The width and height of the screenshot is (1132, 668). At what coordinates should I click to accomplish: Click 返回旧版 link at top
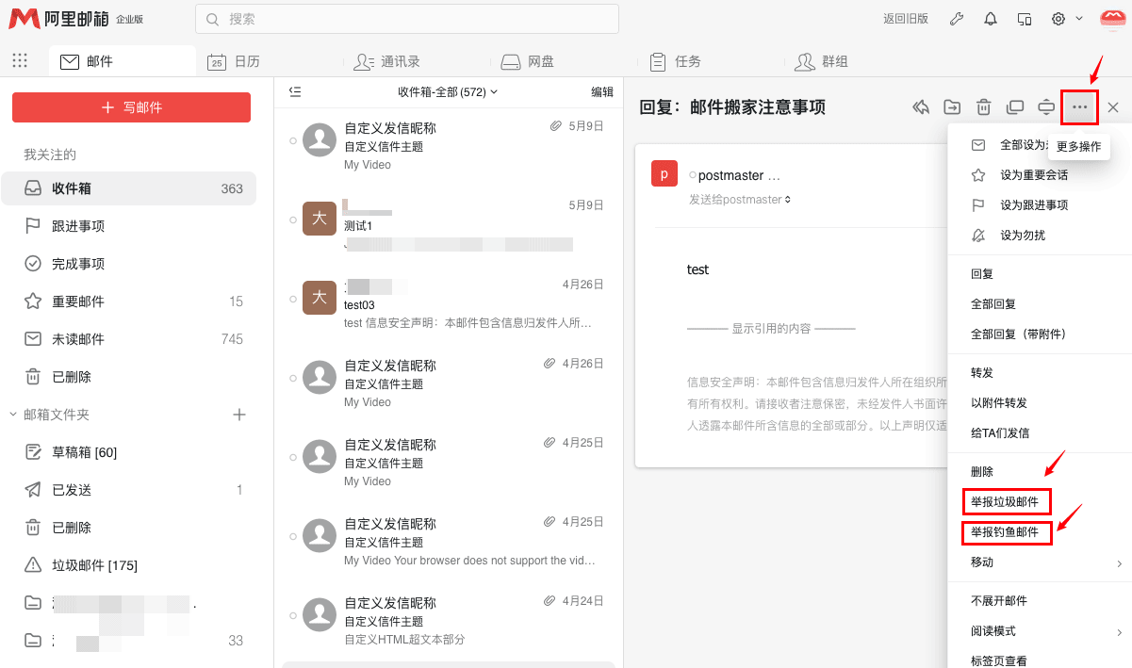906,18
